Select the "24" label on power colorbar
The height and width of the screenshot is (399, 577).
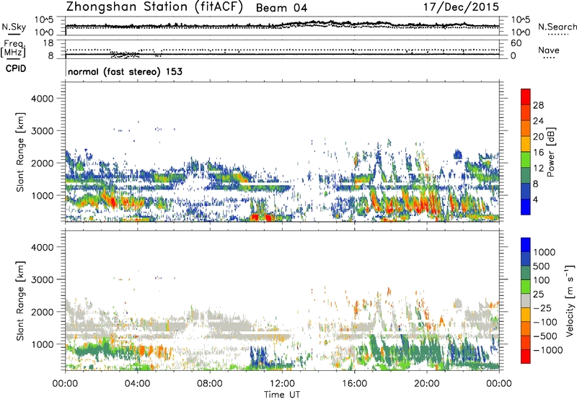[538, 121]
